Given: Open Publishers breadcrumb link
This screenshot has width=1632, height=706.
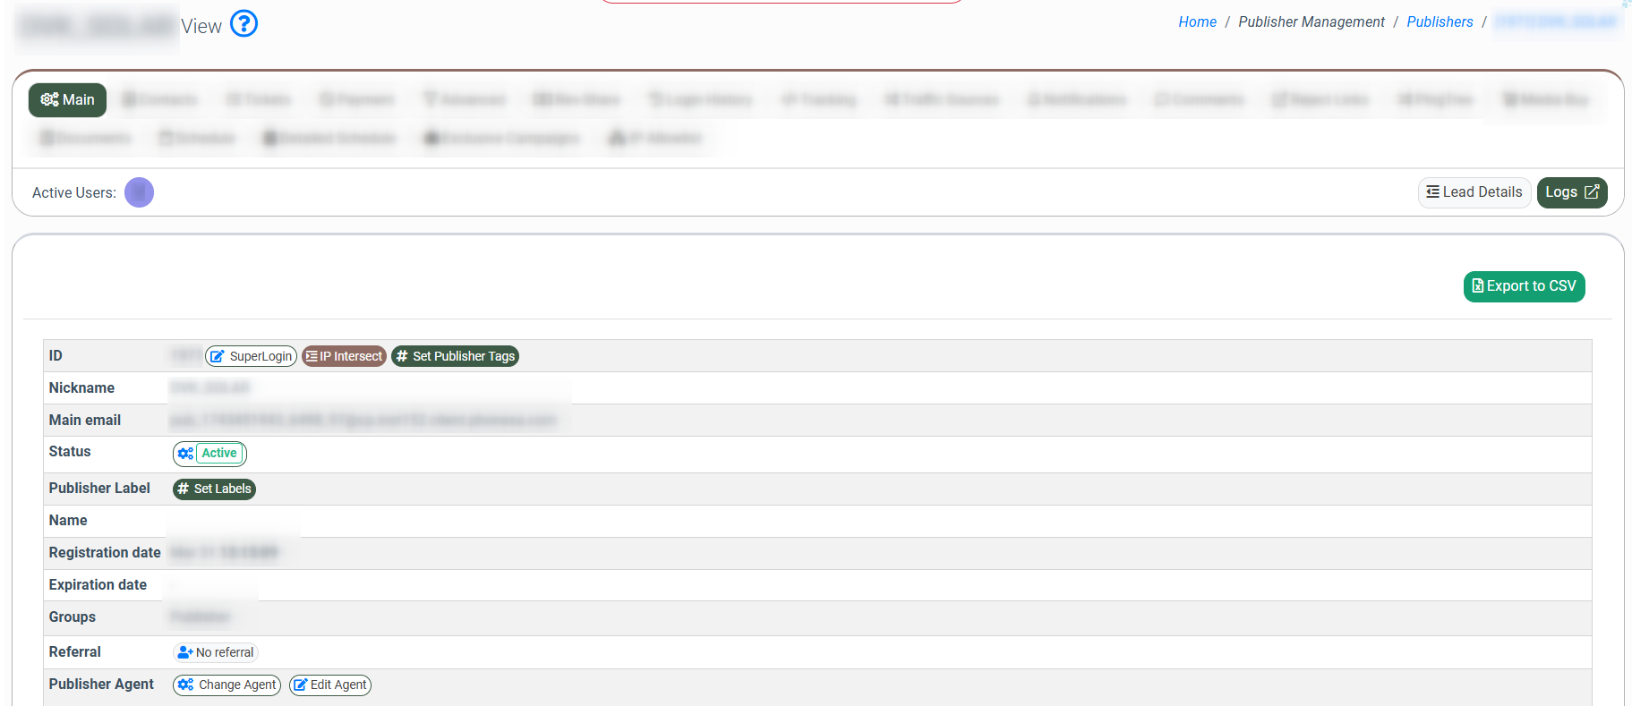Looking at the screenshot, I should [1439, 22].
